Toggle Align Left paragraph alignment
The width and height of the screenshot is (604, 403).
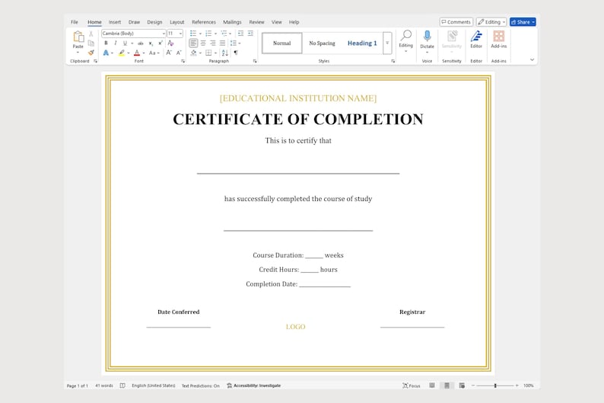pos(193,43)
